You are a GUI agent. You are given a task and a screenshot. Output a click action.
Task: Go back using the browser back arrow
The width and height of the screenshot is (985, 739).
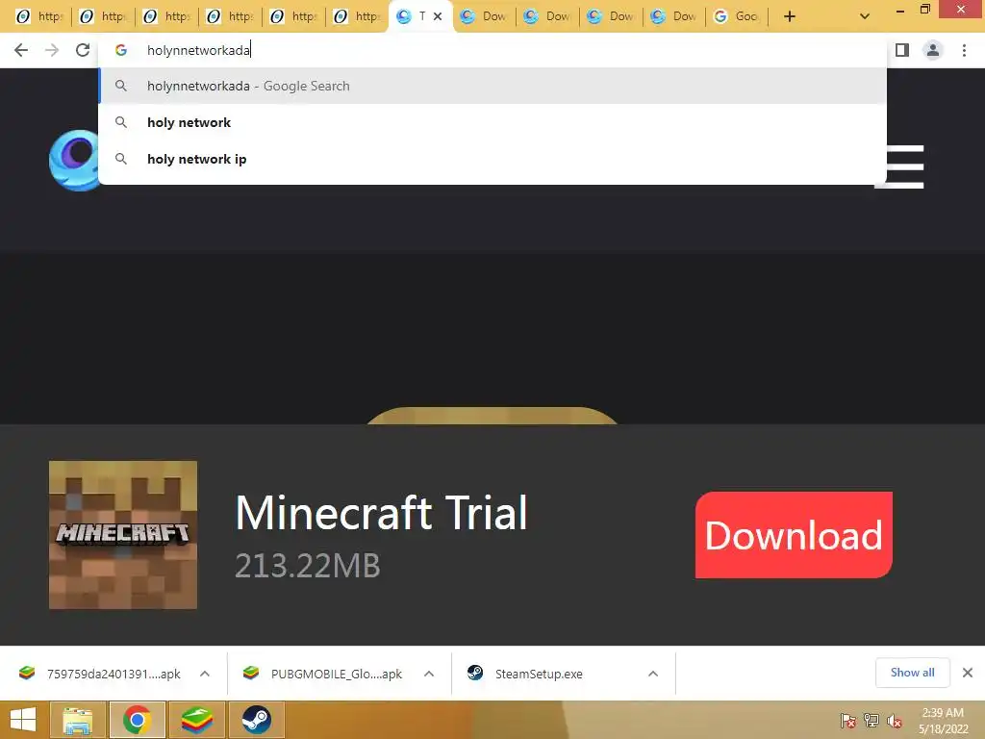21,50
